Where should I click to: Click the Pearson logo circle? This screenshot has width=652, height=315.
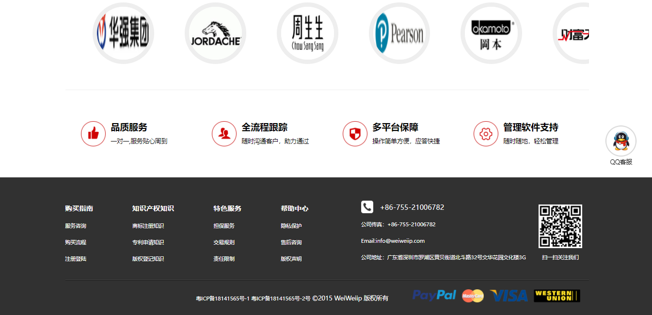(x=399, y=33)
